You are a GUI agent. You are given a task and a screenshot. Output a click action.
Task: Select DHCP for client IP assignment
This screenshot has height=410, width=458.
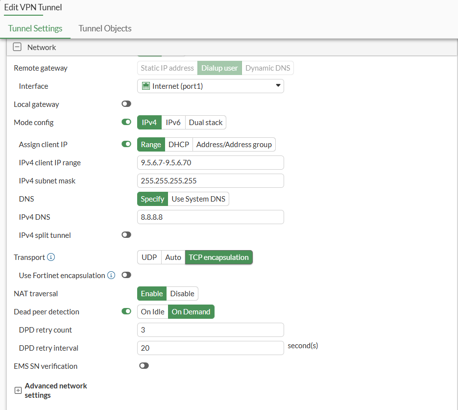[178, 144]
